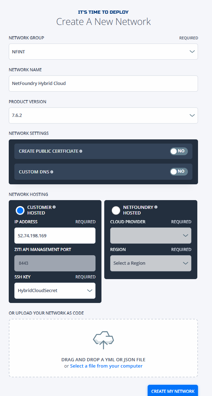The width and height of the screenshot is (212, 396).
Task: Open the NFINT network group dropdown
Action: tap(103, 52)
